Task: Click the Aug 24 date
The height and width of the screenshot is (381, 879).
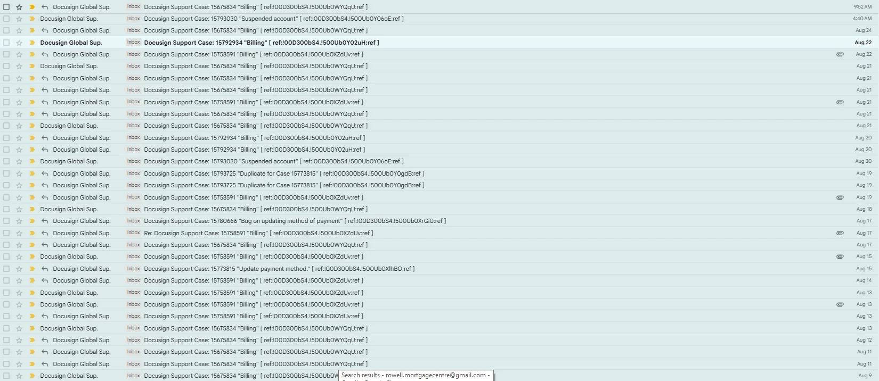Action: 864,30
